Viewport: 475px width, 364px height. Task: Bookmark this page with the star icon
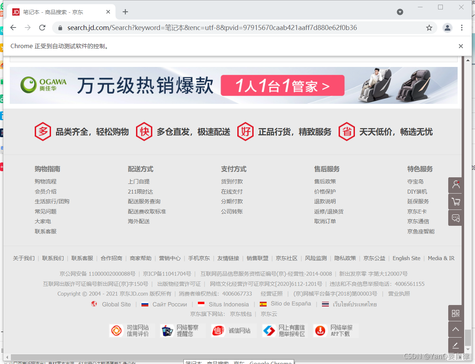coord(429,28)
